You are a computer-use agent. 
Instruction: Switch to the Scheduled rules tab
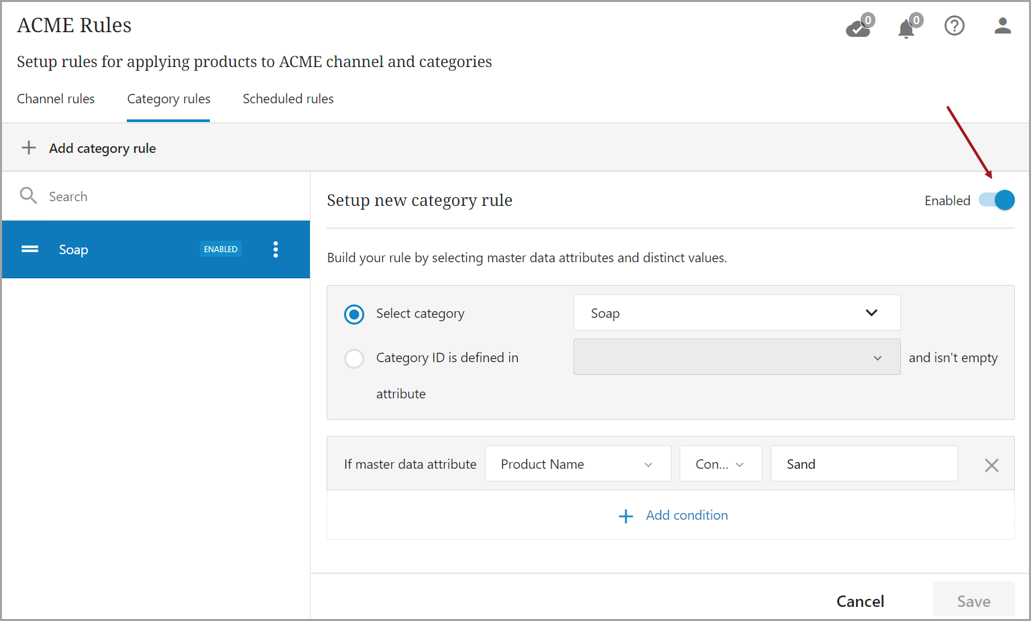(288, 99)
